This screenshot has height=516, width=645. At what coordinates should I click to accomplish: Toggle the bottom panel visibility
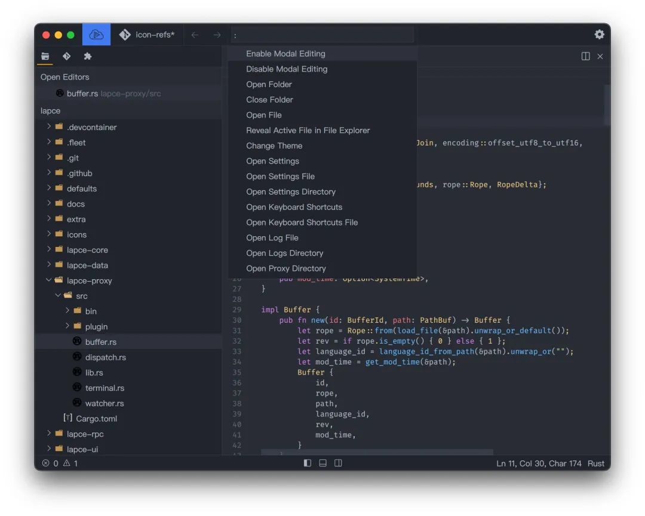(322, 462)
